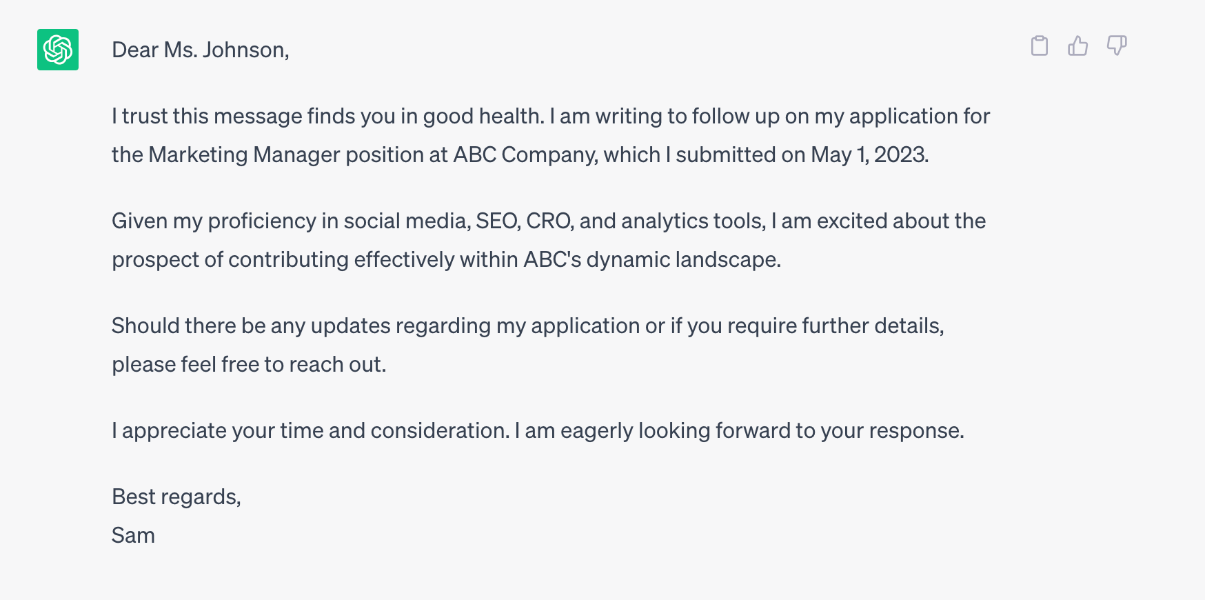The width and height of the screenshot is (1205, 600).
Task: Click the word "CRO" in second paragraph
Action: pos(549,221)
